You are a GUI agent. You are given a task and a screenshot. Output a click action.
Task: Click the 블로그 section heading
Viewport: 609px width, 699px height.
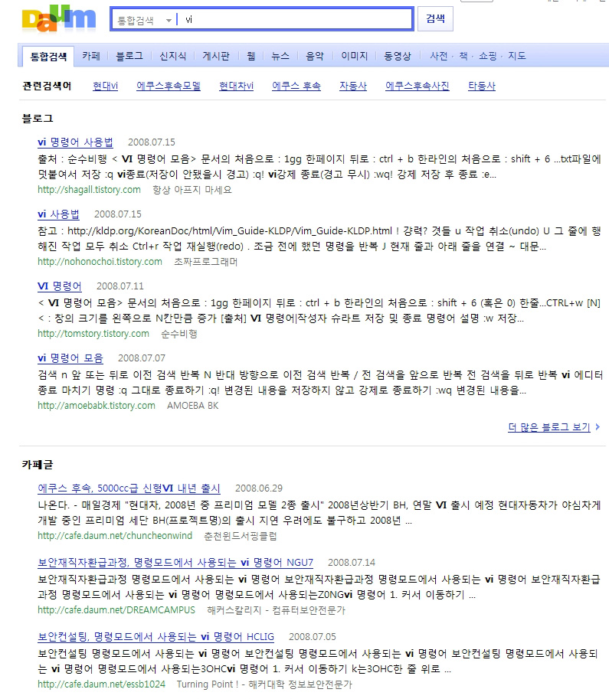pyautogui.click(x=38, y=118)
